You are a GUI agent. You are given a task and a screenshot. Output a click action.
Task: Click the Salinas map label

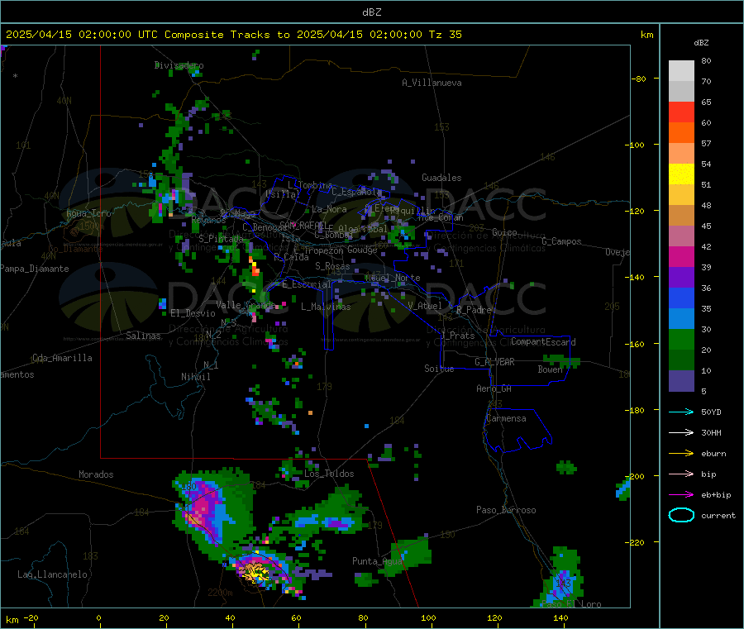(x=143, y=336)
